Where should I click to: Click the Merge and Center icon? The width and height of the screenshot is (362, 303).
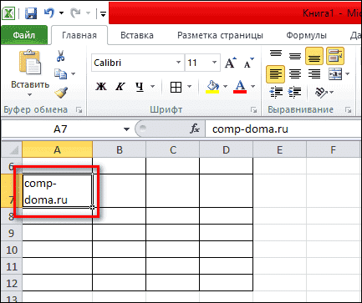(x=335, y=74)
